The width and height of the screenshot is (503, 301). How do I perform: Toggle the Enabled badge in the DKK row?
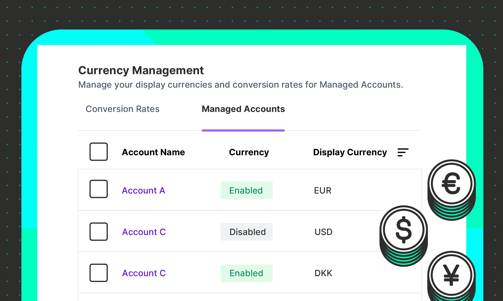coord(246,273)
